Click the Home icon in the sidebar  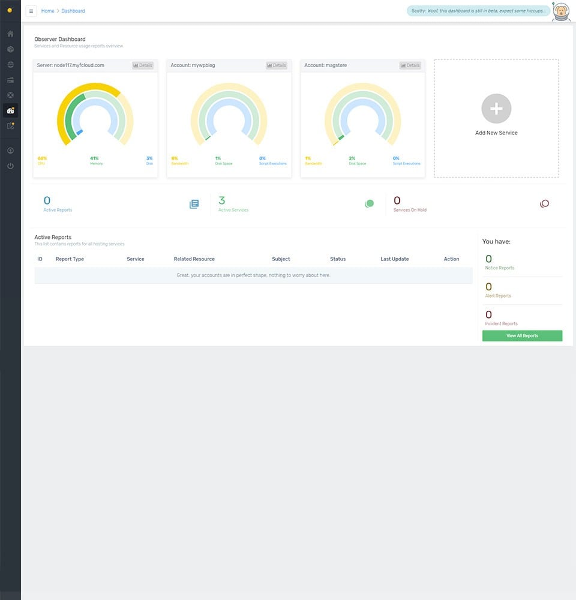(x=10, y=34)
